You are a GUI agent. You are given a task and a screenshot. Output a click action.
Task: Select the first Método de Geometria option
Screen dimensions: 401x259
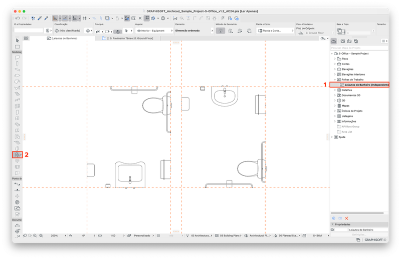coord(221,30)
